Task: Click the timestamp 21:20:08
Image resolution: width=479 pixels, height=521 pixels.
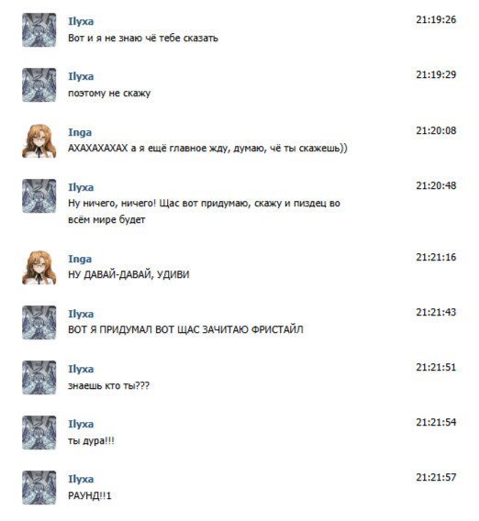Action: 436,131
